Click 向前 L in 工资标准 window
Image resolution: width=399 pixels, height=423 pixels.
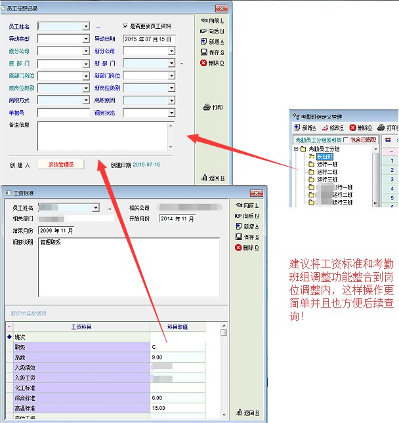(247, 205)
